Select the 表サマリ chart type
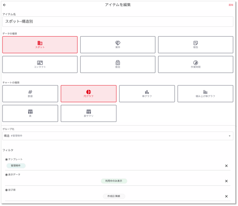This screenshot has width=238, height=206. [88, 113]
